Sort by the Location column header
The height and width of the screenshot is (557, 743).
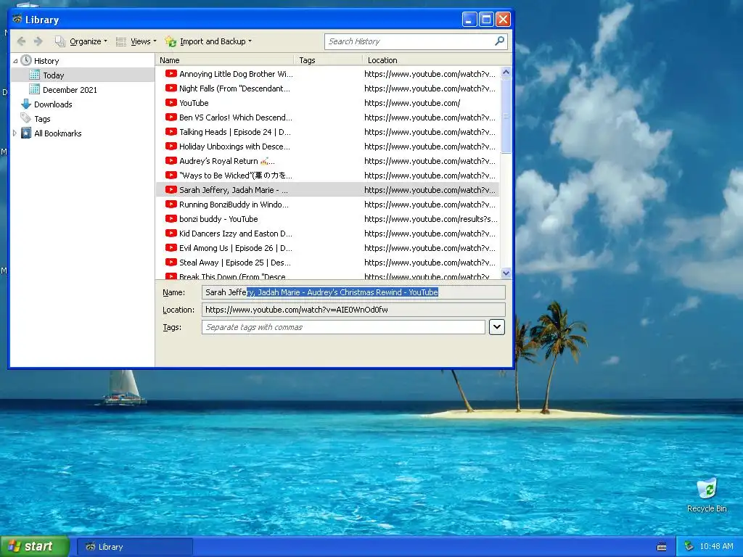tap(437, 60)
